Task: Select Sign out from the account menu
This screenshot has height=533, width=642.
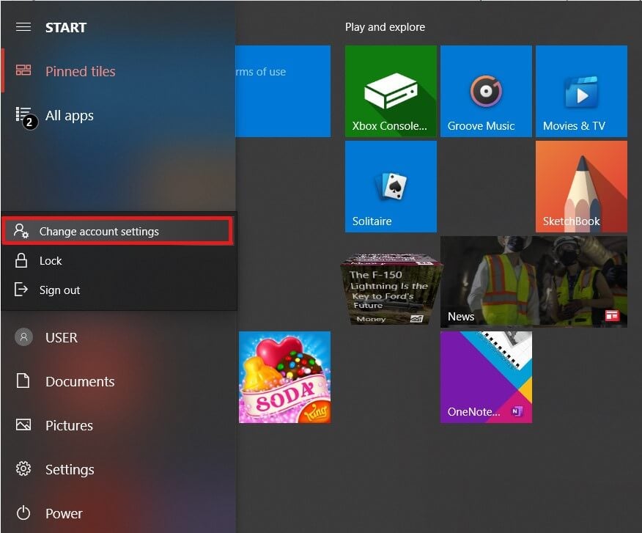Action: tap(118, 290)
